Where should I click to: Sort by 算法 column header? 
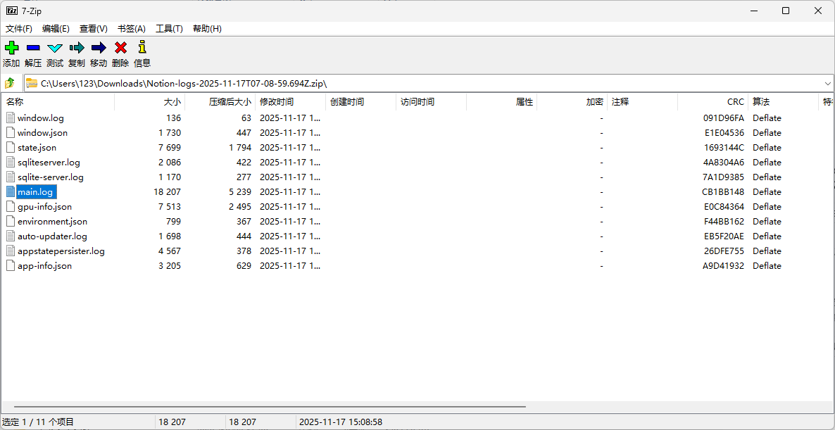(783, 101)
